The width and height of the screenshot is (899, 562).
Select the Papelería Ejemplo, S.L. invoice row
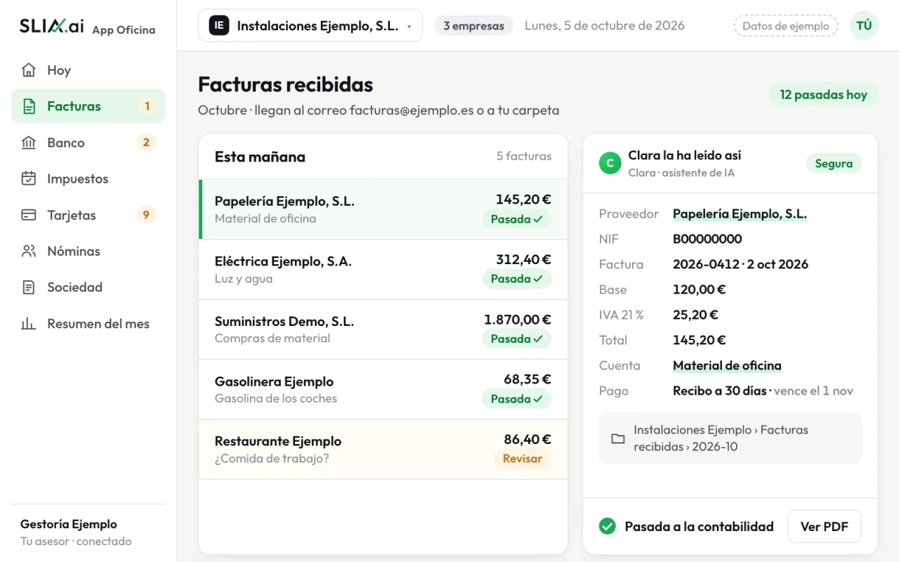pyautogui.click(x=383, y=209)
